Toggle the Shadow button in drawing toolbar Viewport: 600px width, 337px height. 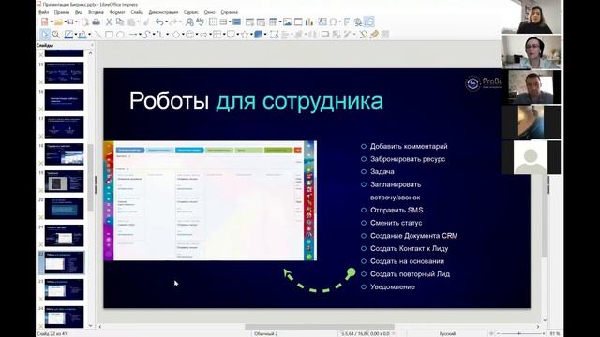(325, 35)
